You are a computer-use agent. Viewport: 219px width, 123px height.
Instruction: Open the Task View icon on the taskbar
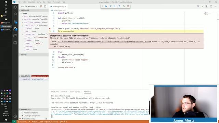(6, 12)
